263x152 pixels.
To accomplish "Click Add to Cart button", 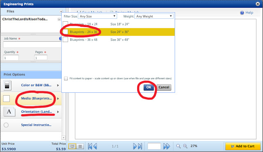I will (x=243, y=146).
